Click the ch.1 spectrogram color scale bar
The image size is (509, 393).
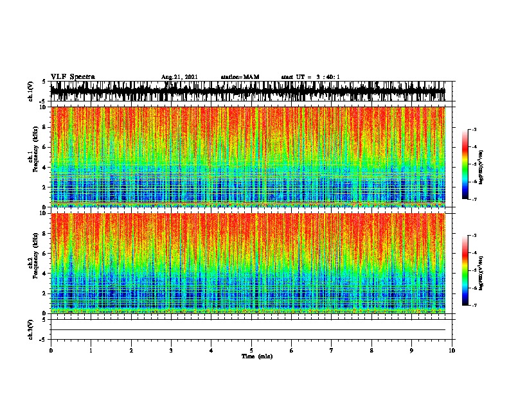pos(465,164)
